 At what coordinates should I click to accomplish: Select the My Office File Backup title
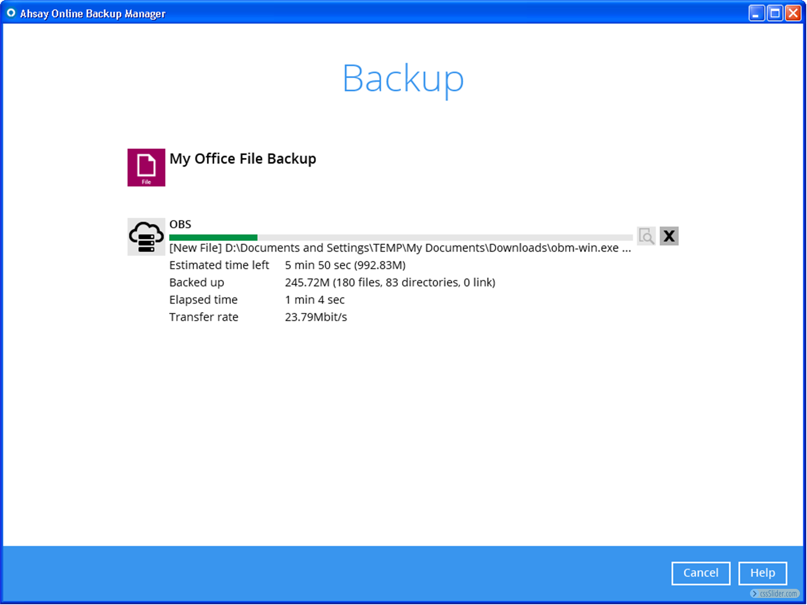point(243,159)
